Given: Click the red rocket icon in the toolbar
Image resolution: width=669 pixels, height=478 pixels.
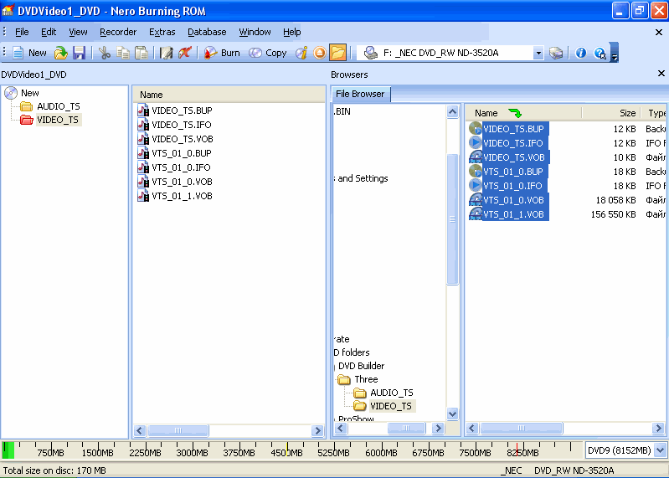Looking at the screenshot, I should [x=185, y=53].
